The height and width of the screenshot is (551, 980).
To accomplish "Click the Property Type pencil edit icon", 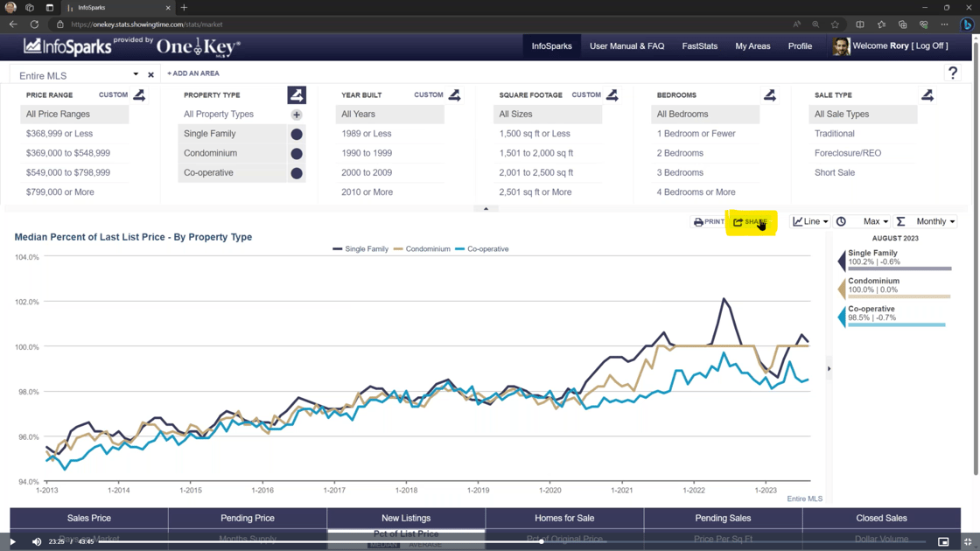I will (297, 95).
